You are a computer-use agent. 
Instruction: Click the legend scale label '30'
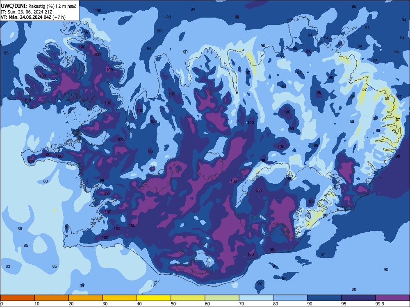(x=105, y=304)
